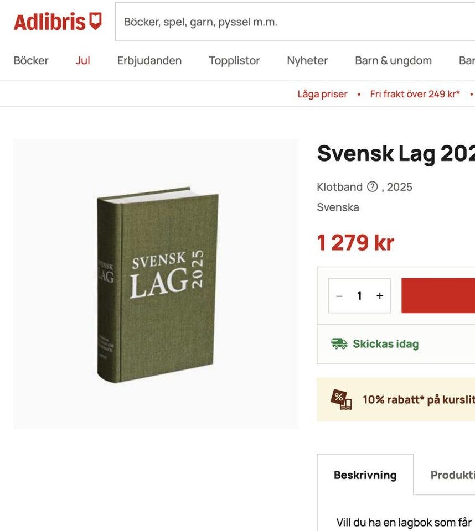
Task: Click the discount percent book icon
Action: [341, 399]
